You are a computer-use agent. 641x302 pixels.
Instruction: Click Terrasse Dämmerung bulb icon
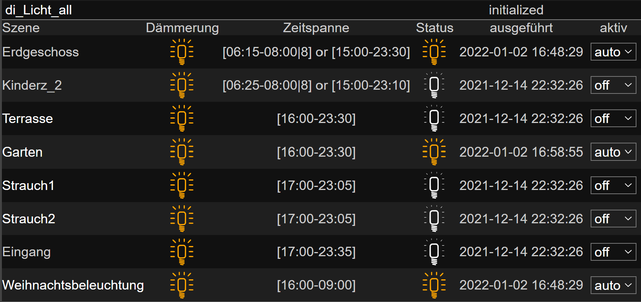click(x=182, y=118)
